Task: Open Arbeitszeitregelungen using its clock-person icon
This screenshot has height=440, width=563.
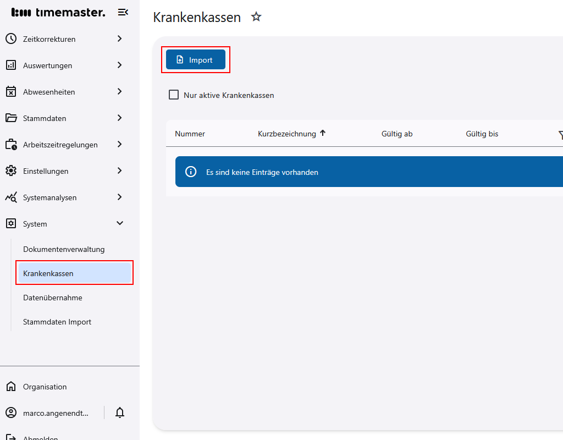Action: [x=11, y=144]
